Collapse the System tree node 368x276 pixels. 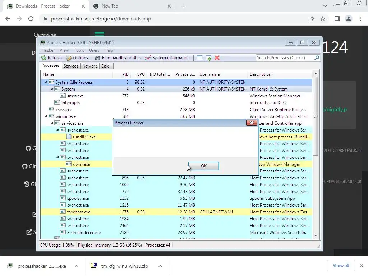(52, 89)
